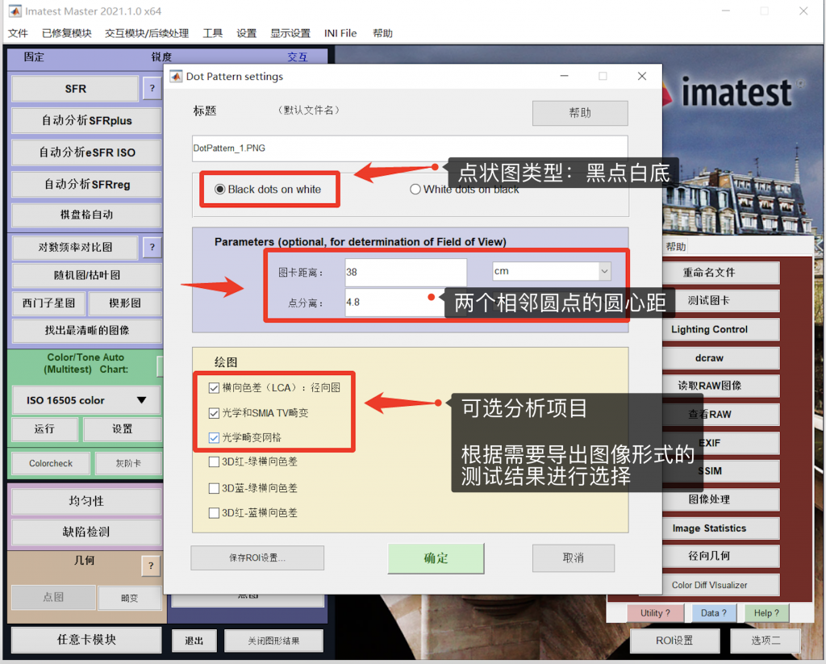Click the 西门子星图 button
Screen dimensions: 826x664
(48, 303)
